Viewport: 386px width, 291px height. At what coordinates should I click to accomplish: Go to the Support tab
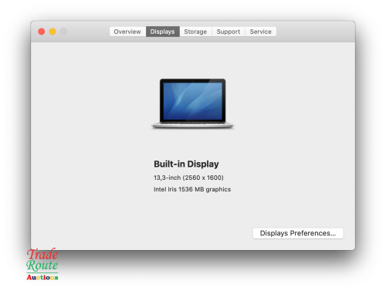pos(229,32)
